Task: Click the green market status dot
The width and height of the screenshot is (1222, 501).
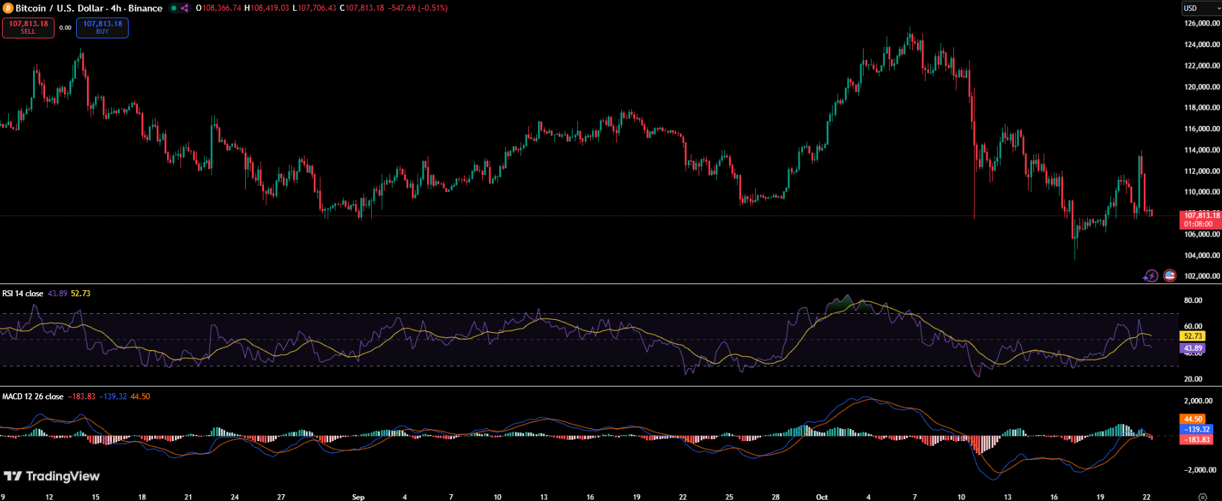Action: 174,8
